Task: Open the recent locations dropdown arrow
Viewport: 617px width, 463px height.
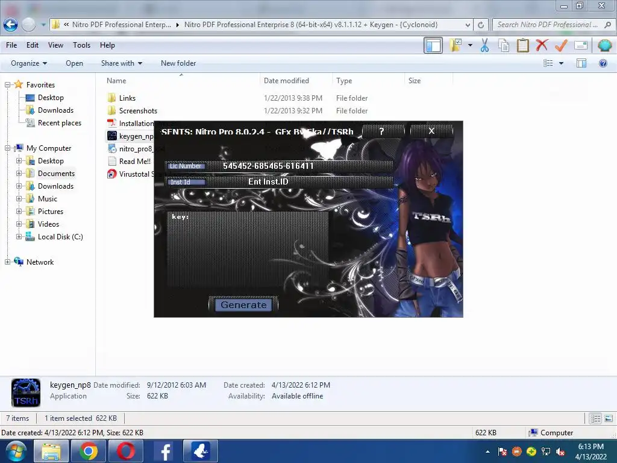Action: pos(43,24)
